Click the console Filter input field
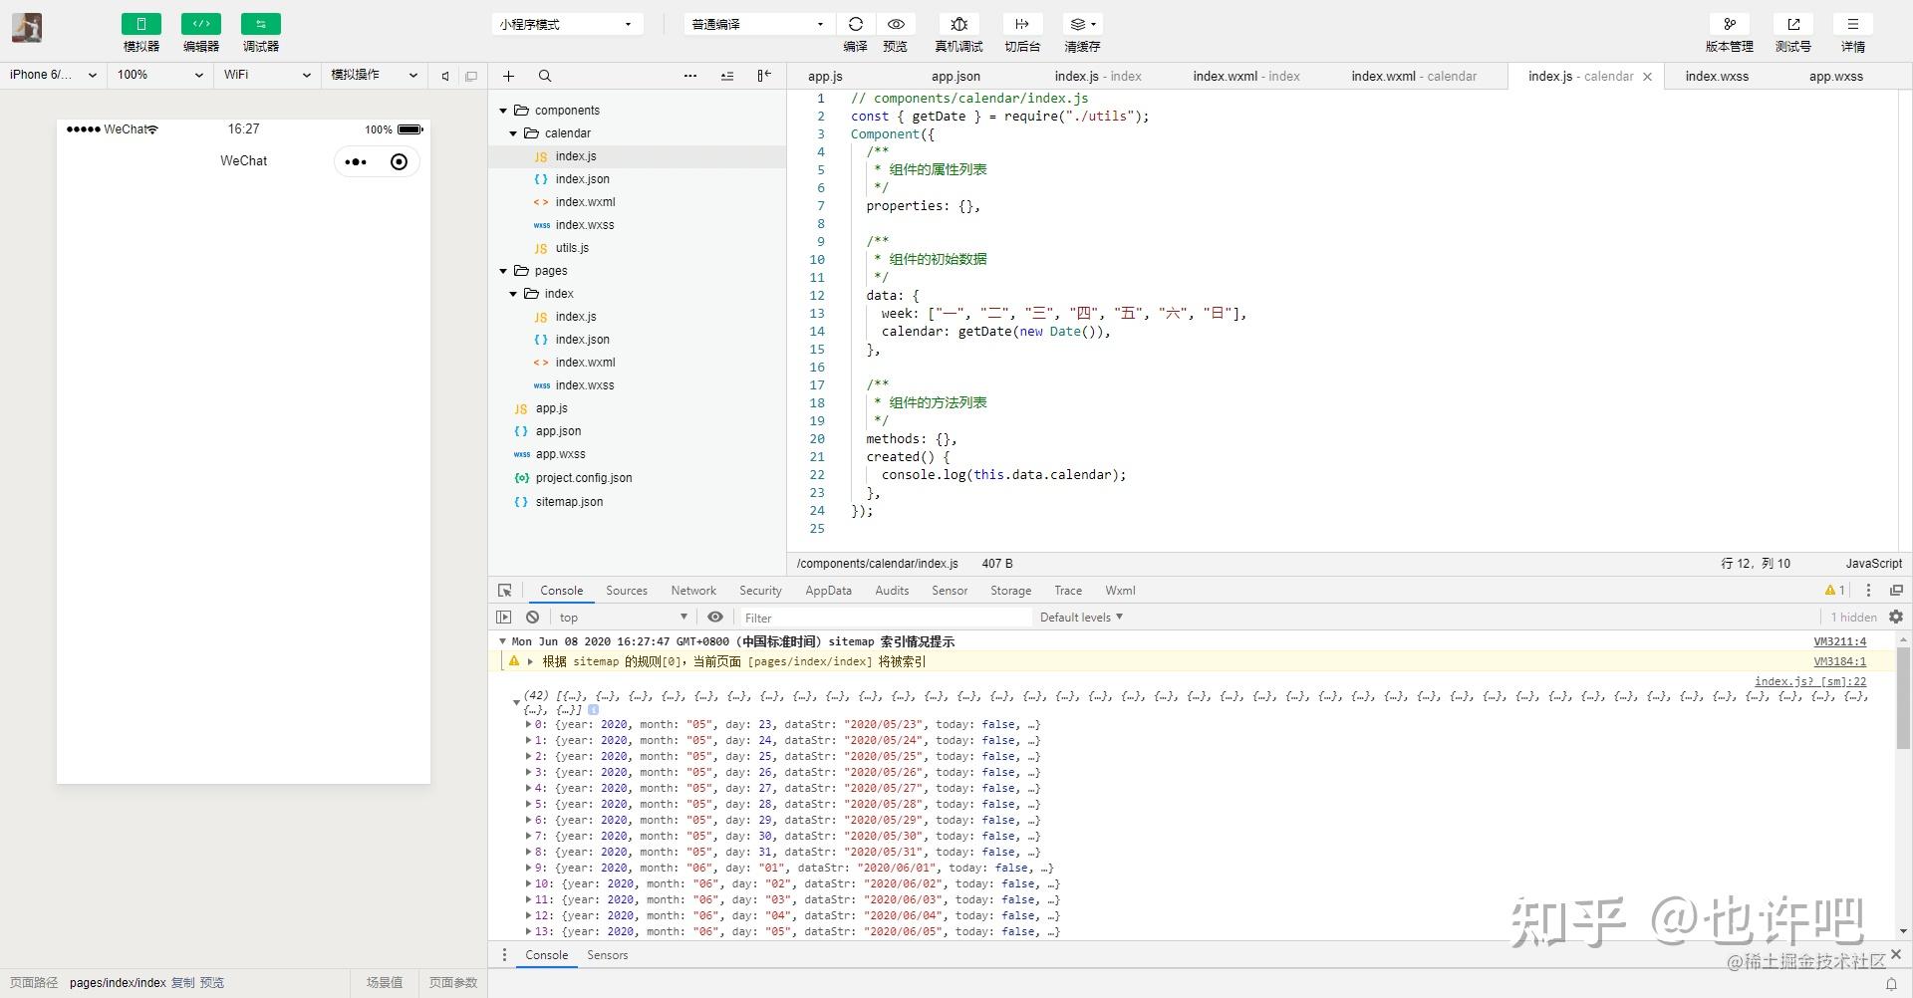Screen dimensions: 1913x998 885,618
